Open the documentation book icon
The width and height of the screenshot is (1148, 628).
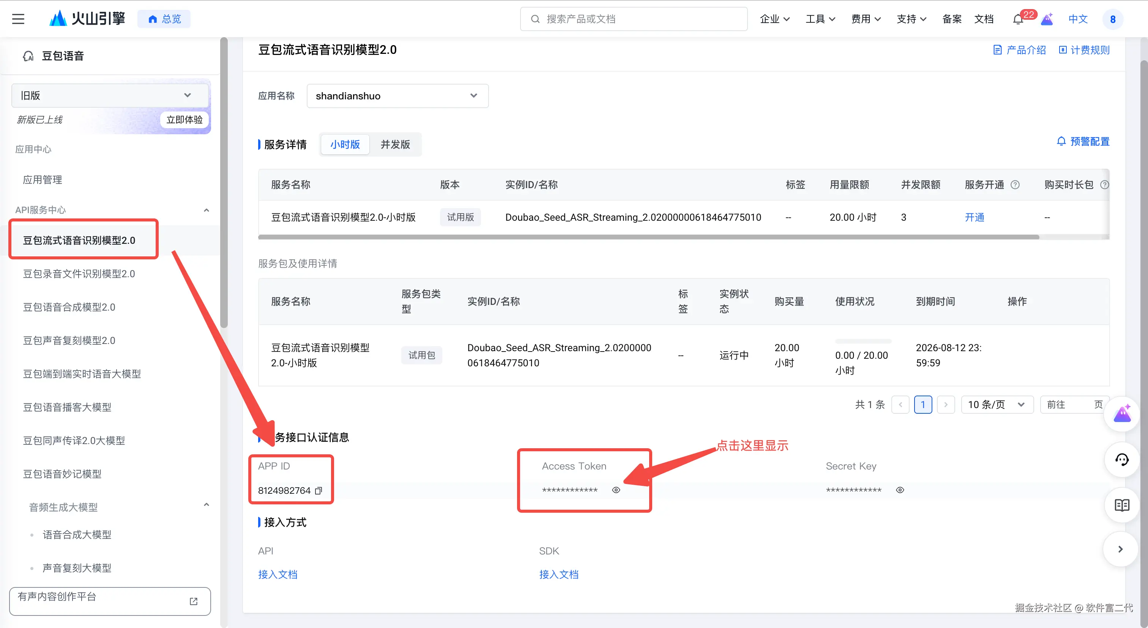1122,505
